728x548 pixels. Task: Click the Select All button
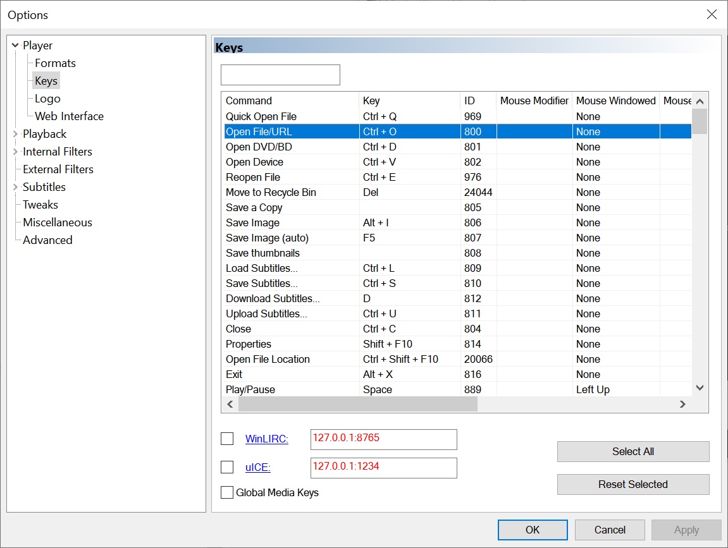[632, 451]
